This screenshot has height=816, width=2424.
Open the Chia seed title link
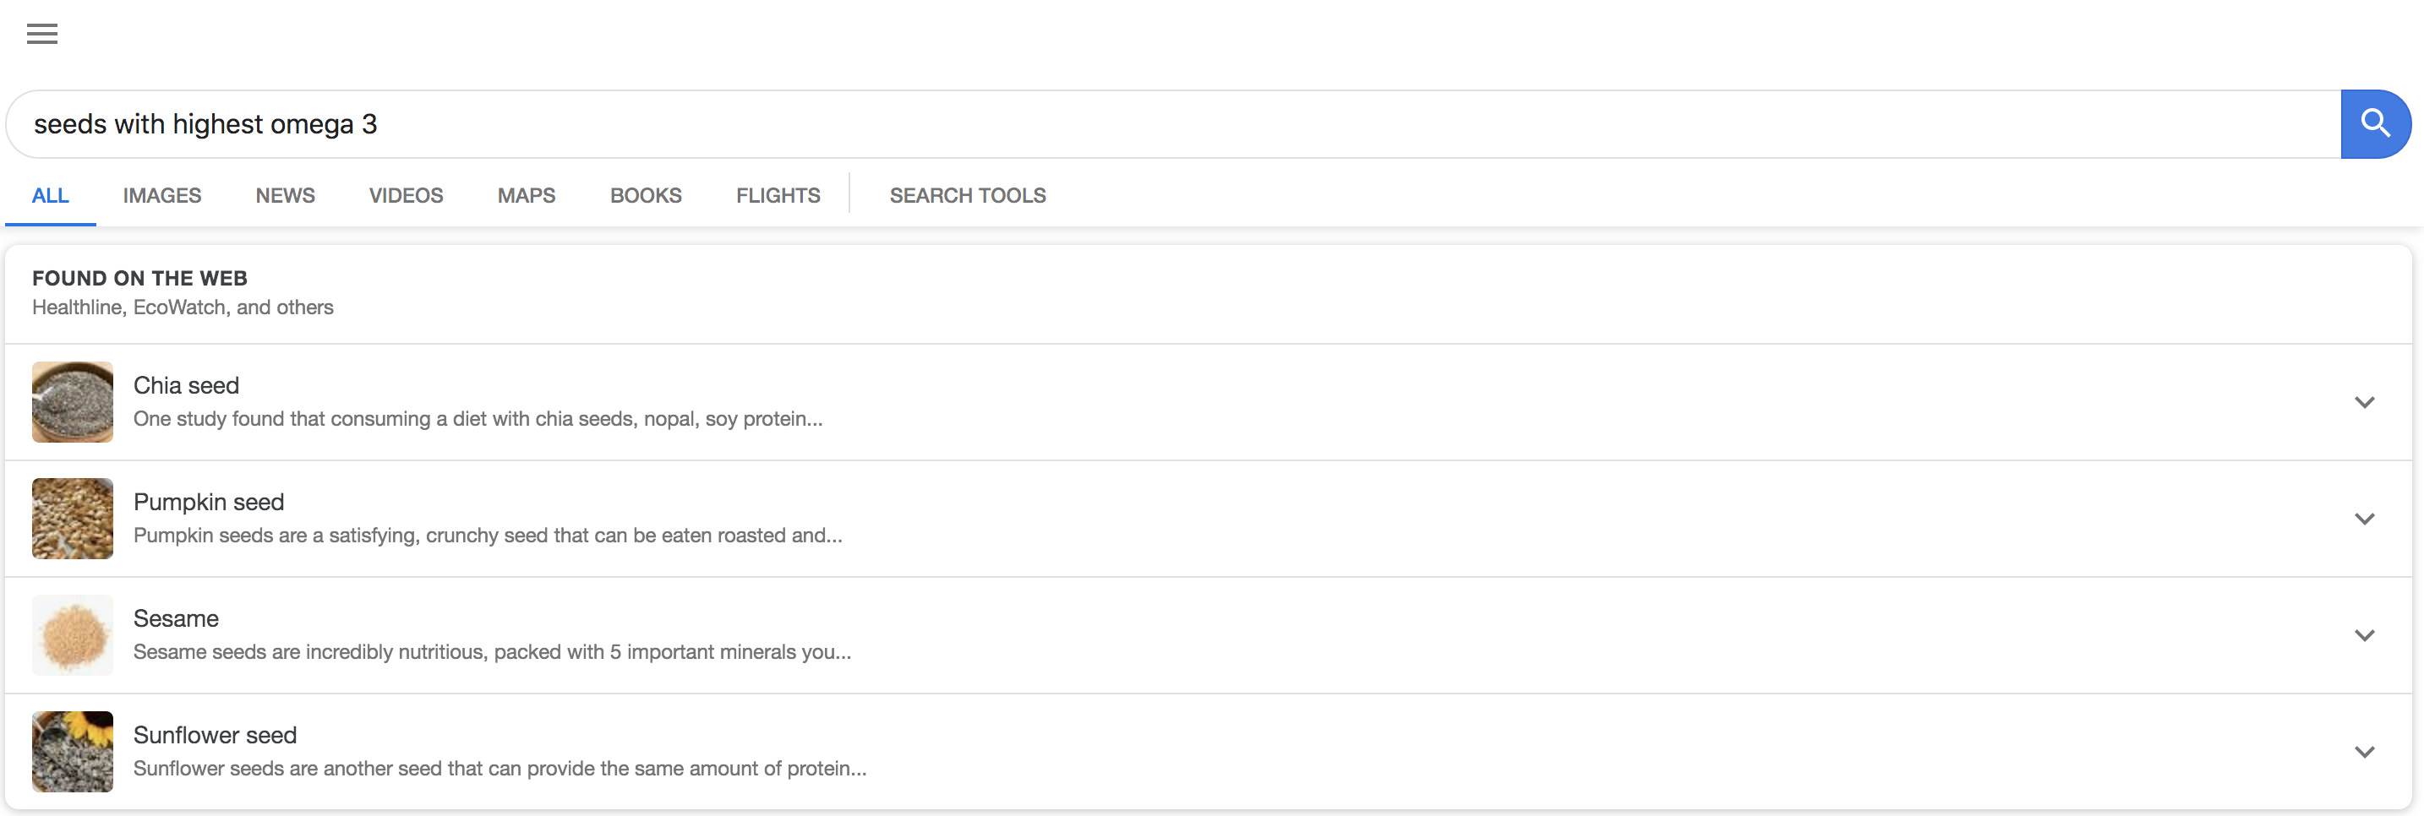[x=186, y=385]
